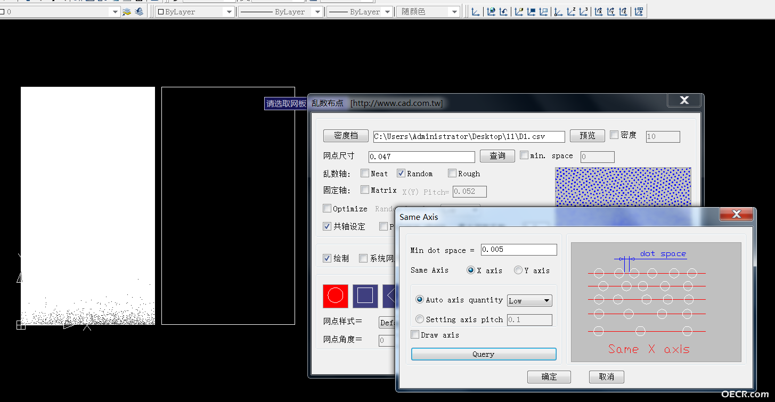Image resolution: width=775 pixels, height=402 pixels.
Task: Check the Neat option
Action: point(365,173)
